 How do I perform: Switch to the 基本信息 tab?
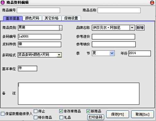point(13,18)
